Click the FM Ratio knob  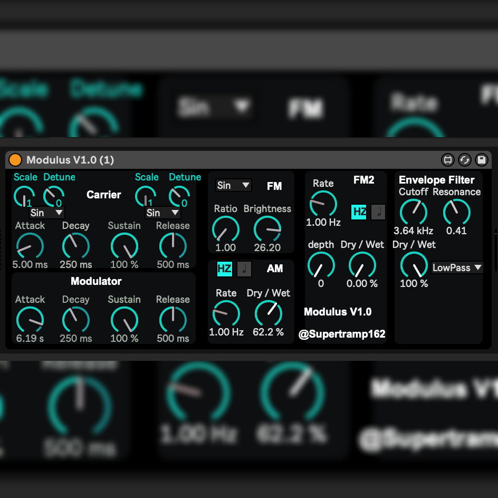pyautogui.click(x=225, y=229)
